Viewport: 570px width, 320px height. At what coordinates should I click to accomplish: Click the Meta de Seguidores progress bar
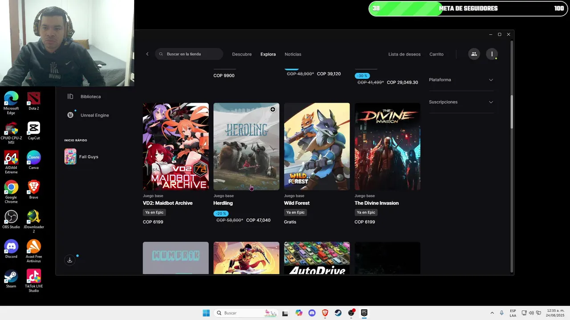468,8
